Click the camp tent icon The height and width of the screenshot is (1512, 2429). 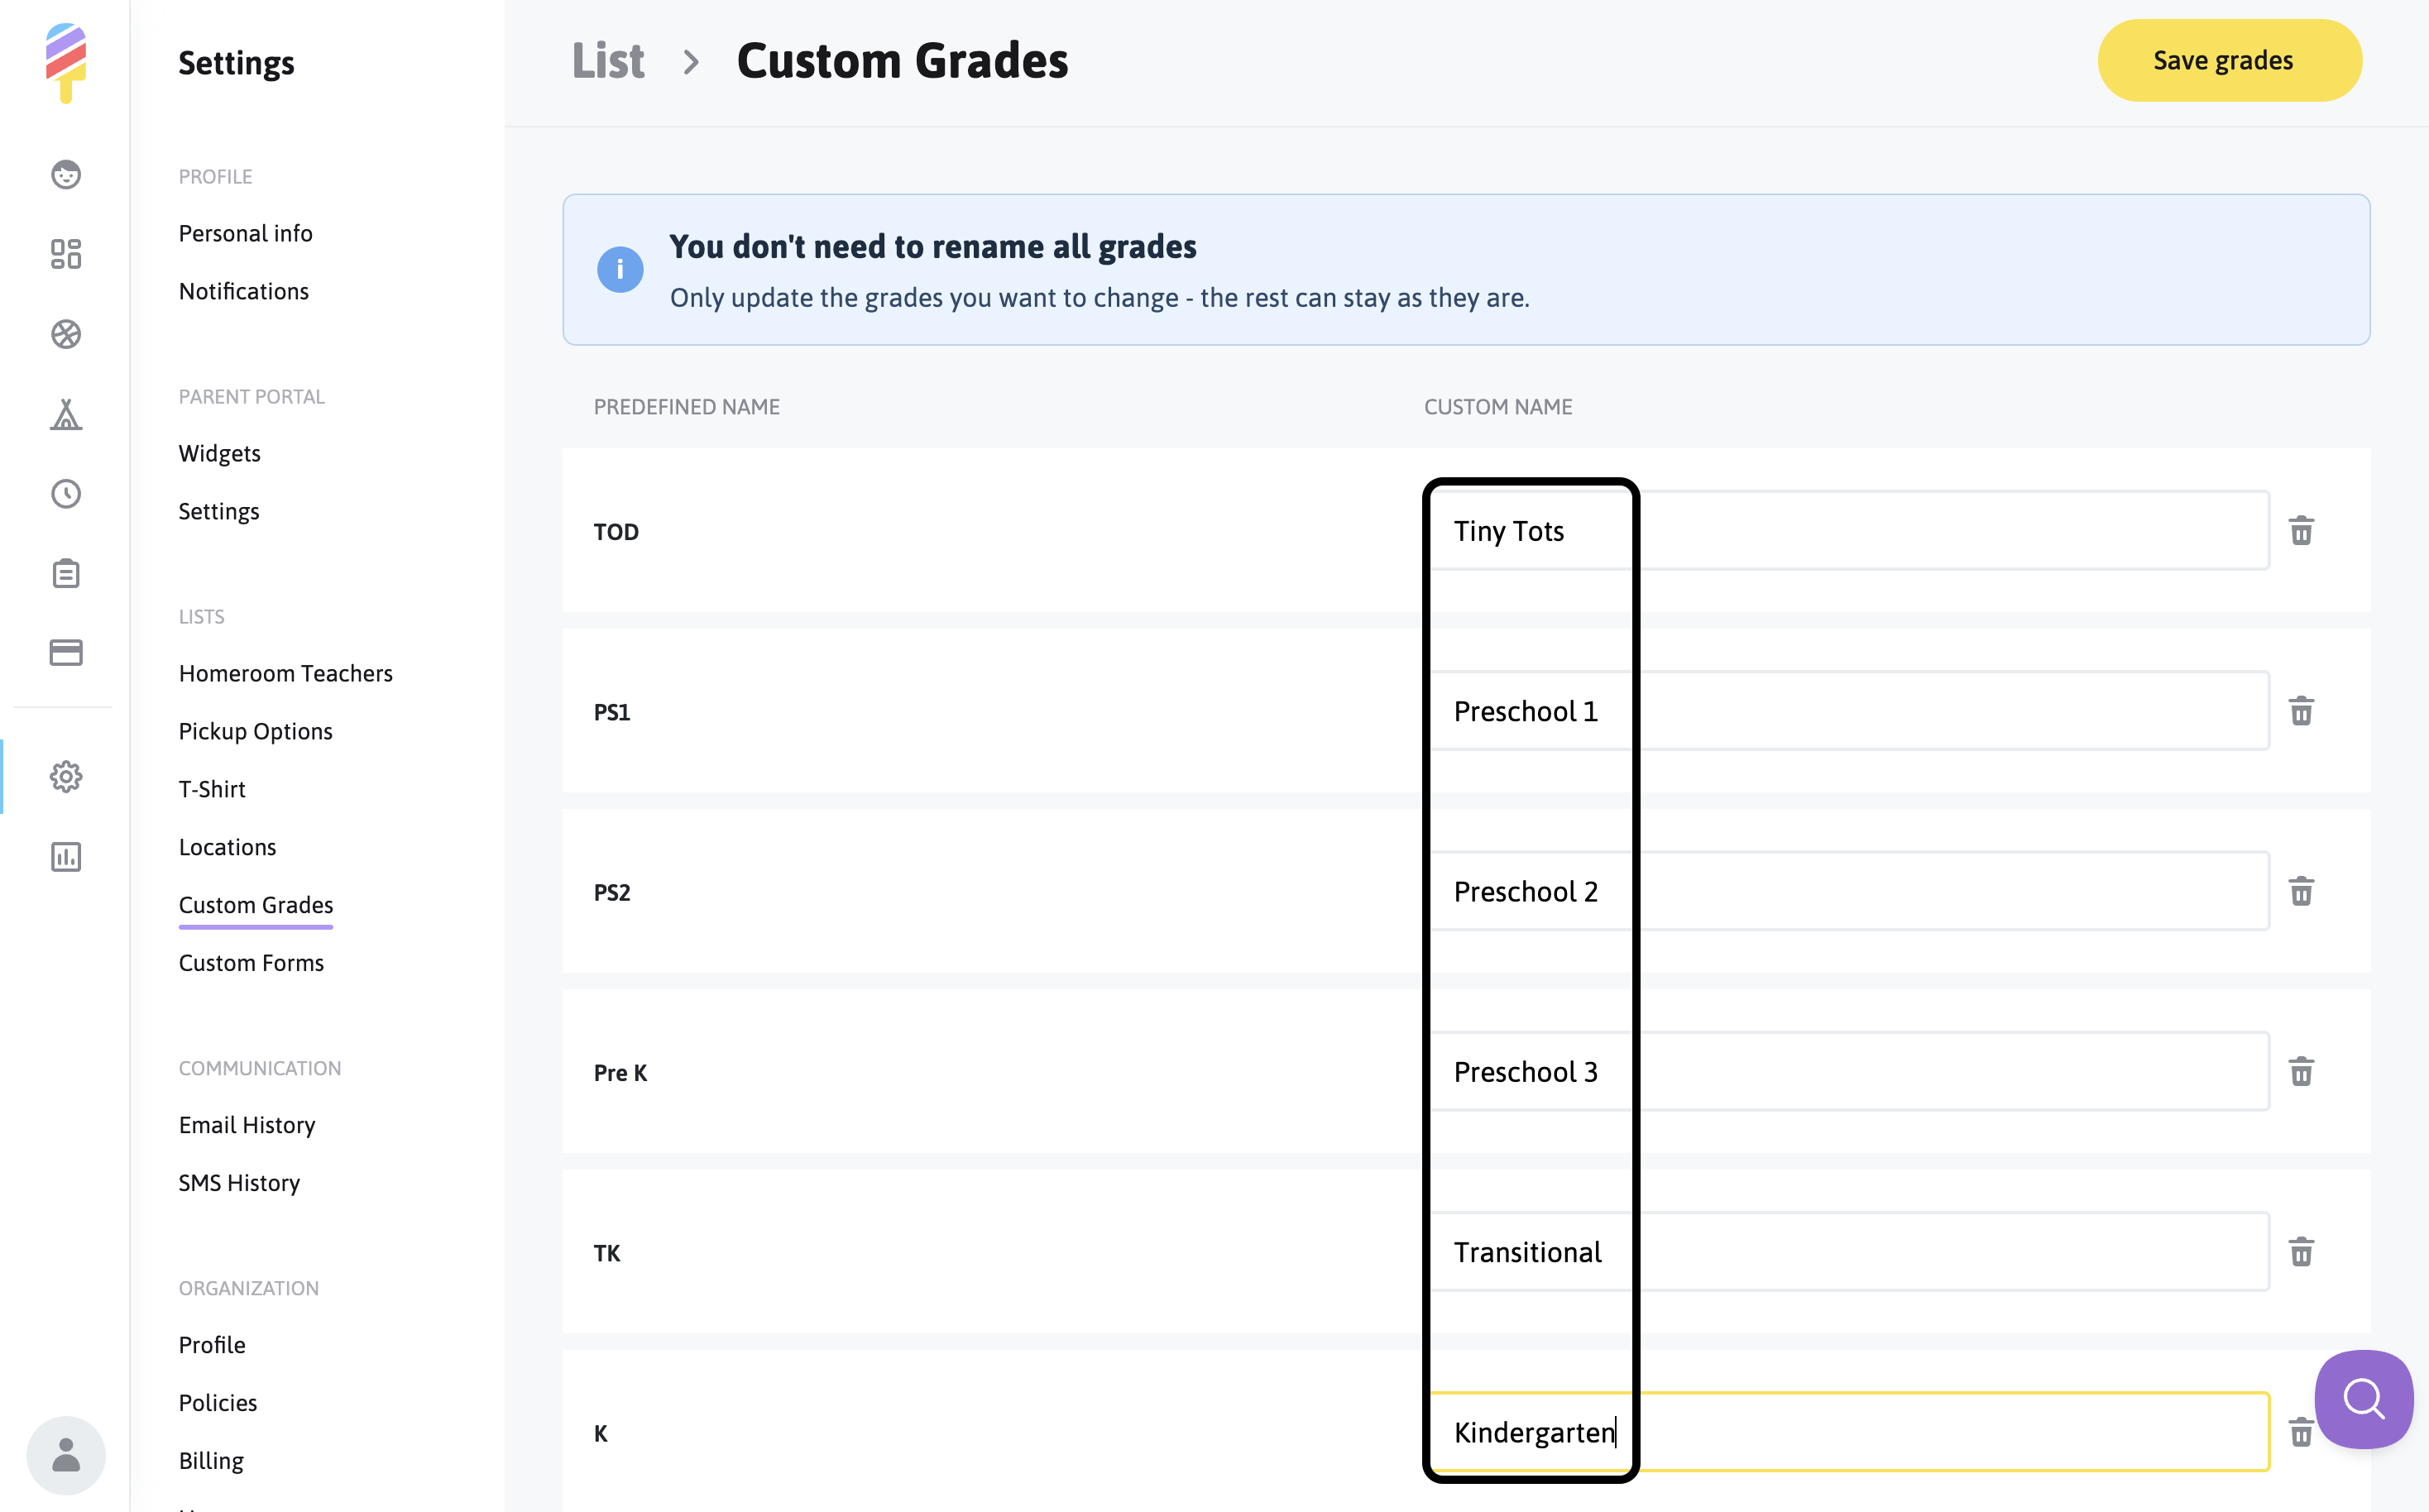click(66, 414)
